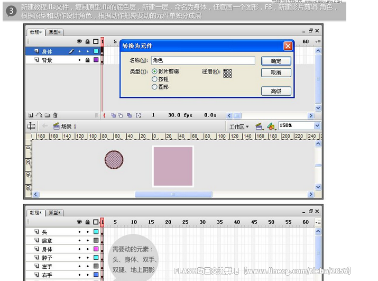Unlock the 背景 layer using its padlock
Image resolution: width=378 pixels, height=281 pixels.
pyautogui.click(x=88, y=60)
